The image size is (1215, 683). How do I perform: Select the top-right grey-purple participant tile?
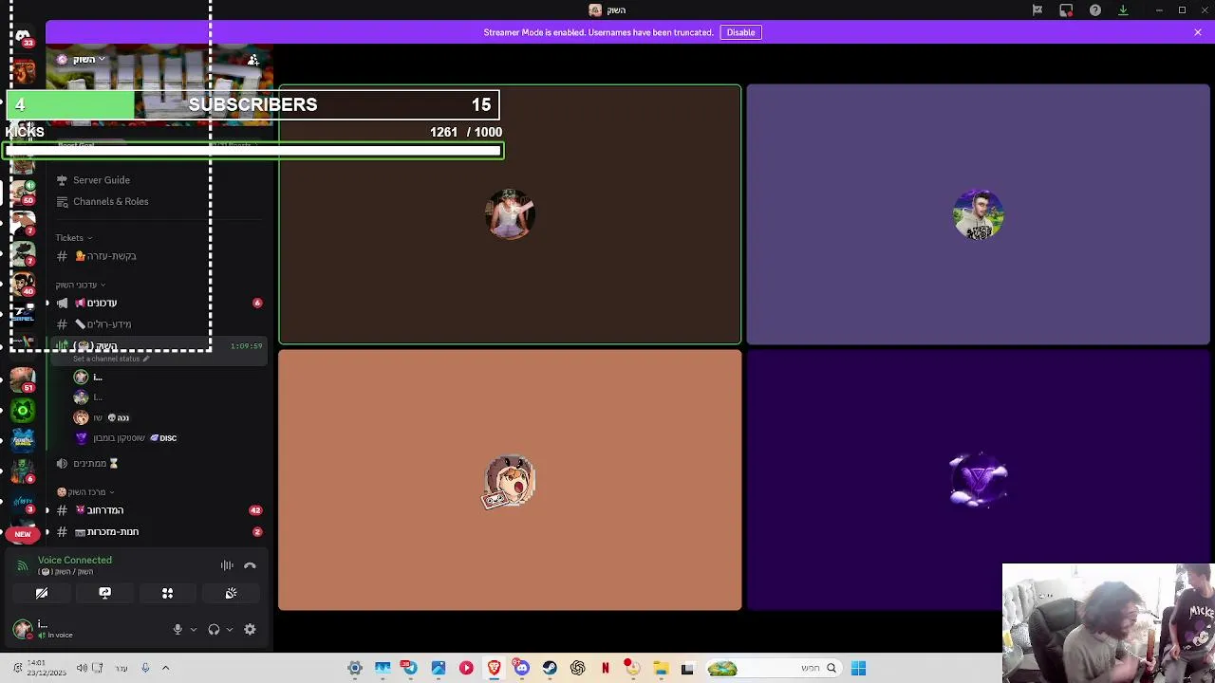(x=978, y=214)
